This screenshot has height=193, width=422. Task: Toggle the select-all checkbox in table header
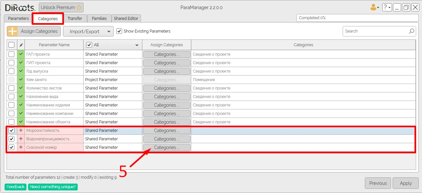coord(11,45)
